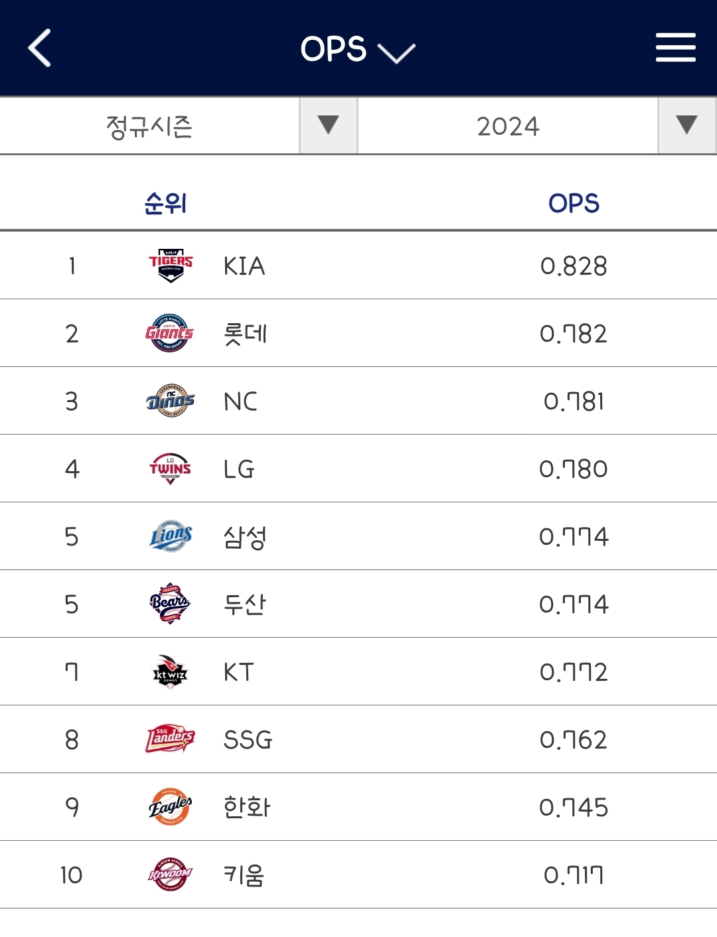
Task: Open the 2024 year dropdown
Action: click(686, 125)
